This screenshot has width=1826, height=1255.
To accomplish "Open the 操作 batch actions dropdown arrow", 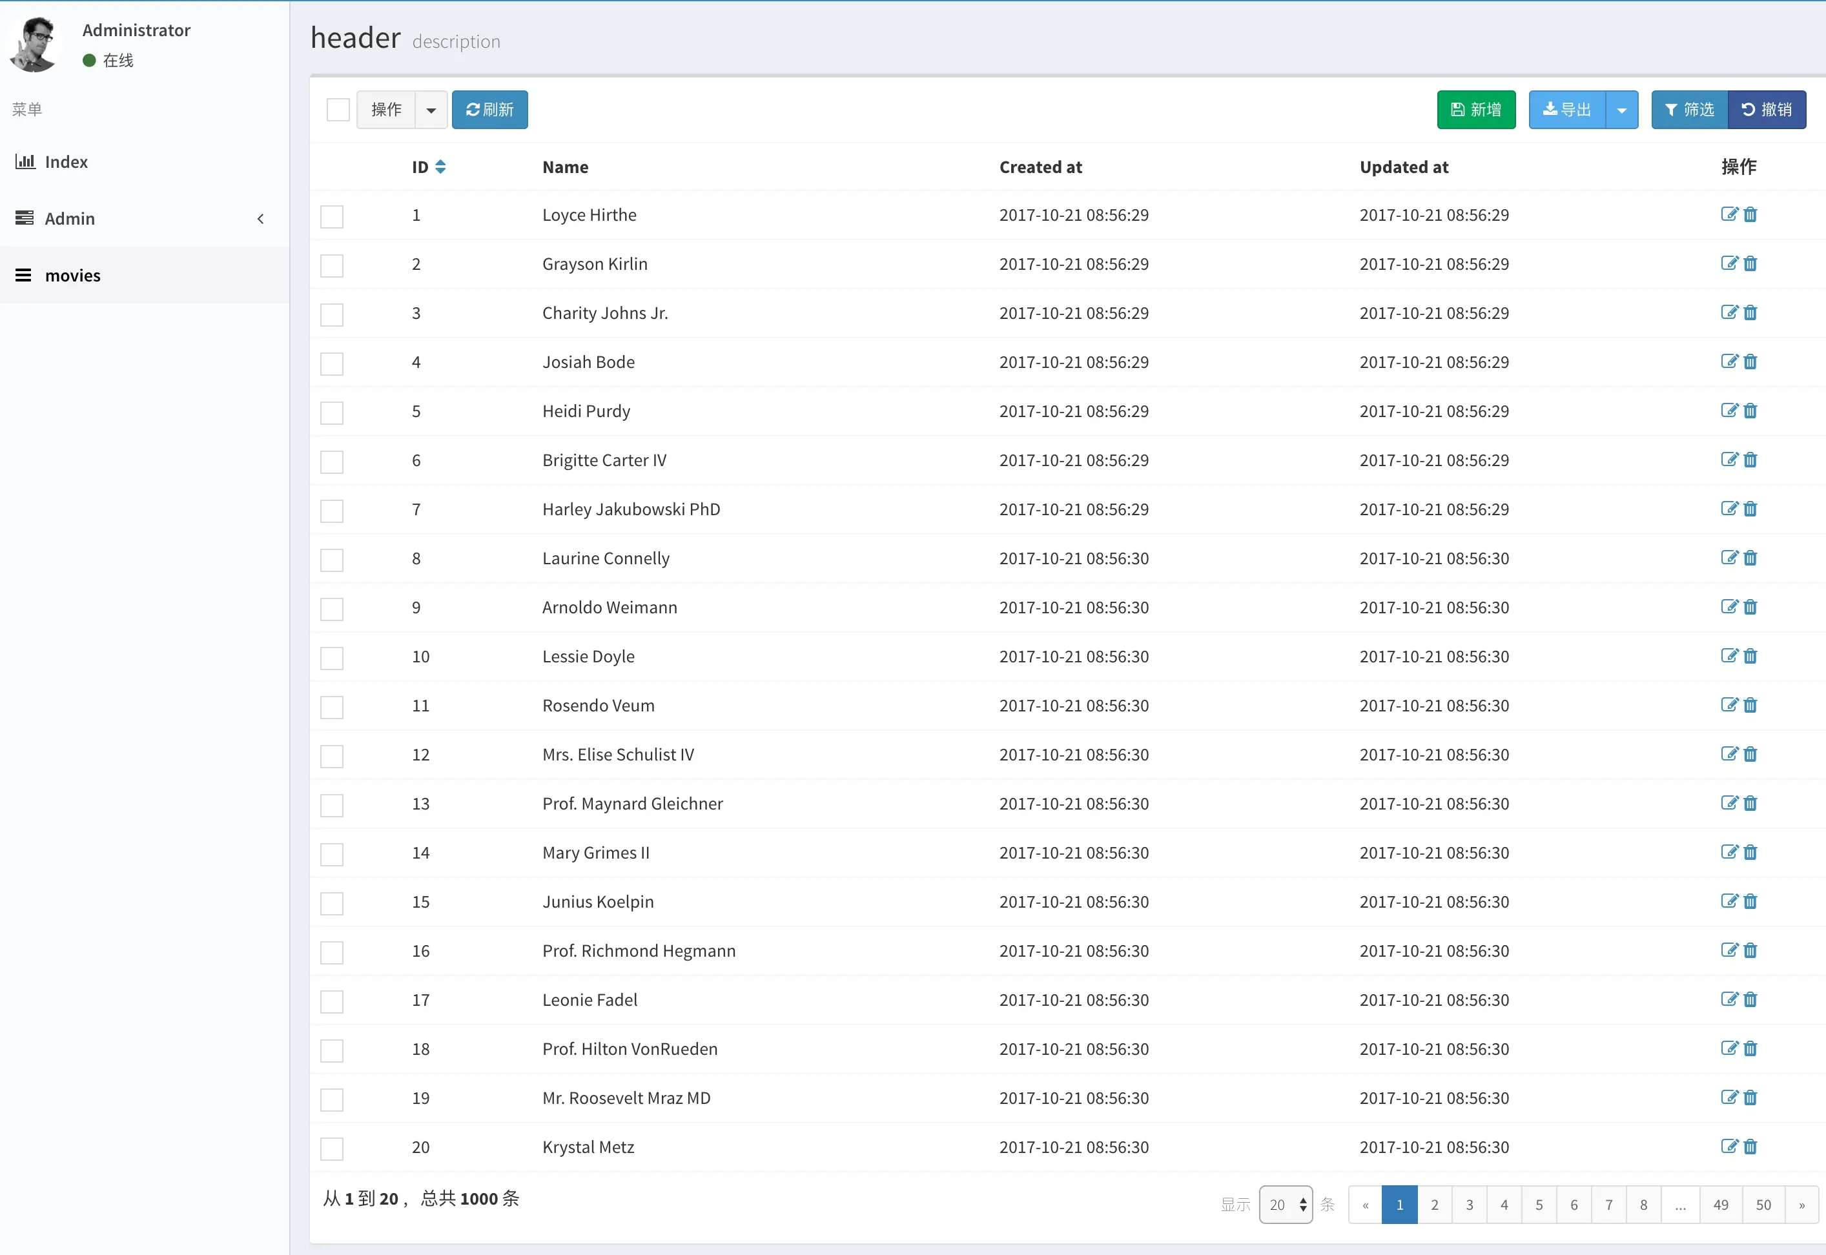I will tap(431, 110).
